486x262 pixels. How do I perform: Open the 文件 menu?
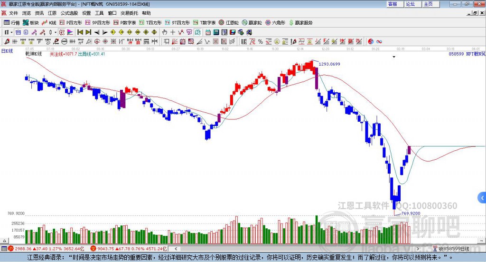pos(14,13)
